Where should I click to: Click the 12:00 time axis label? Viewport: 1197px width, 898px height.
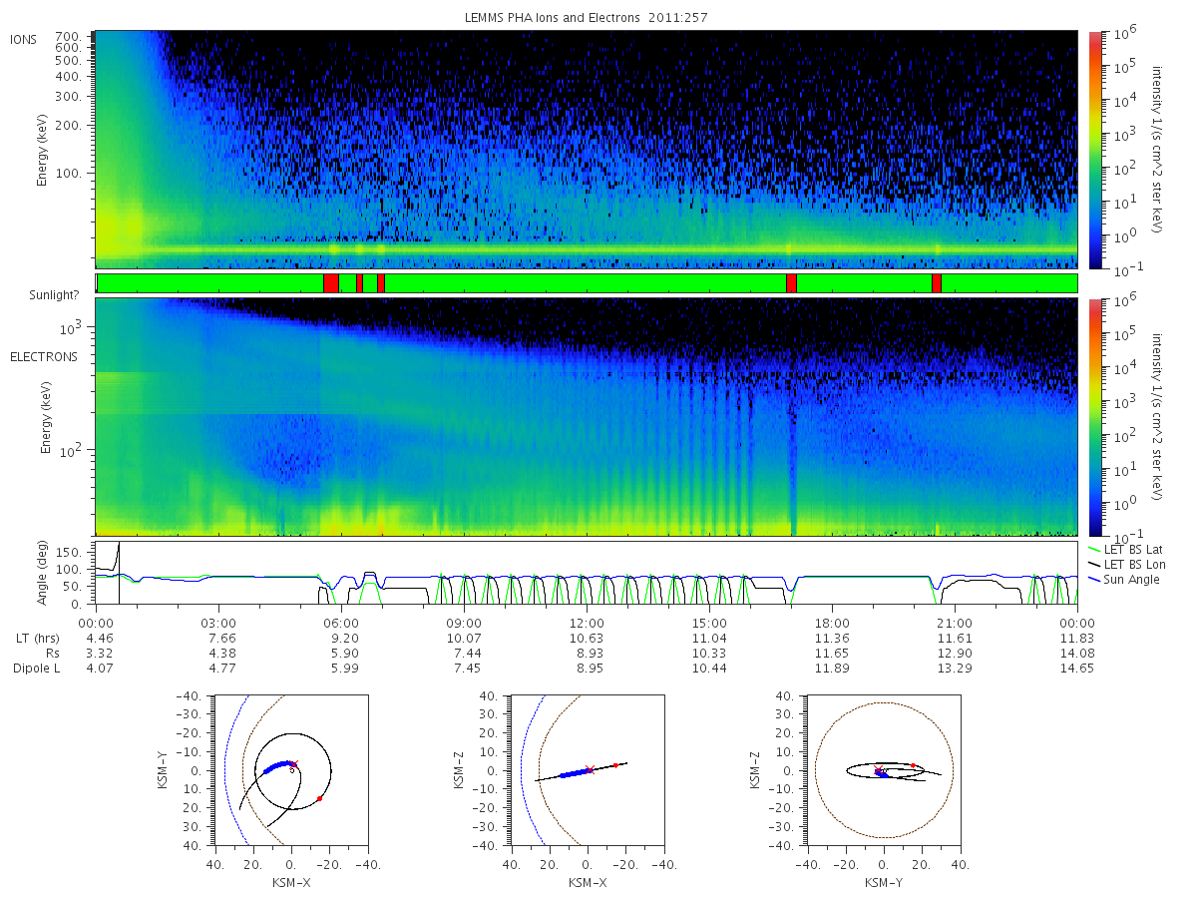pos(587,623)
